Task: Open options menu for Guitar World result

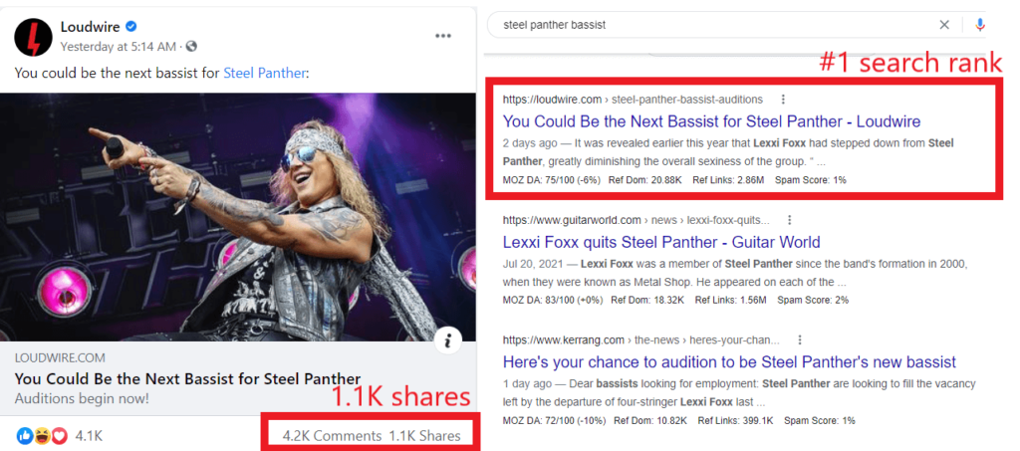Action: (x=789, y=220)
